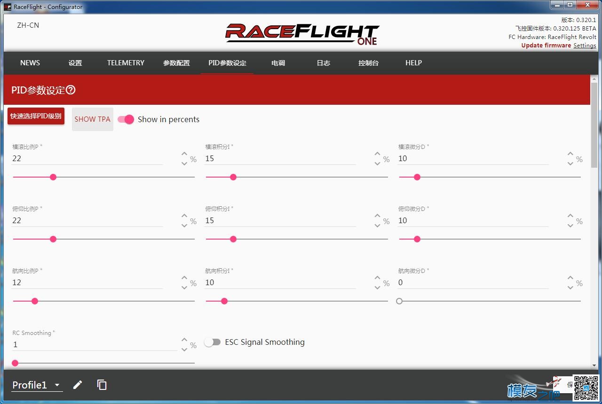This screenshot has width=602, height=404.
Task: Decrease 俯仰微分D with down arrow
Action: [570, 225]
